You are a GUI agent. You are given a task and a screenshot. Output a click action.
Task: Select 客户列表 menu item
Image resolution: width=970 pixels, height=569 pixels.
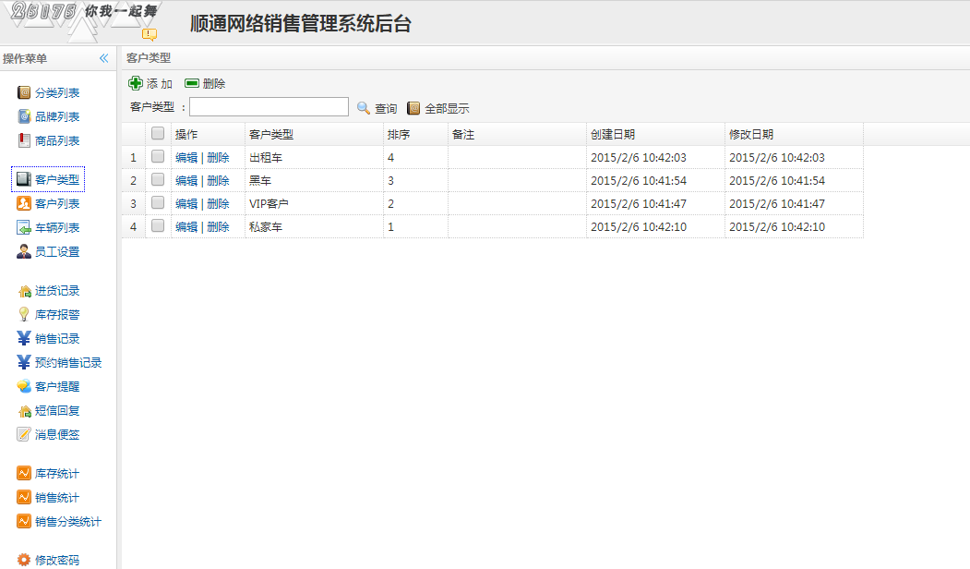pos(56,204)
